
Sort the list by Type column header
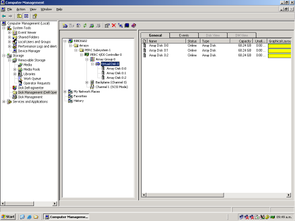coord(215,41)
